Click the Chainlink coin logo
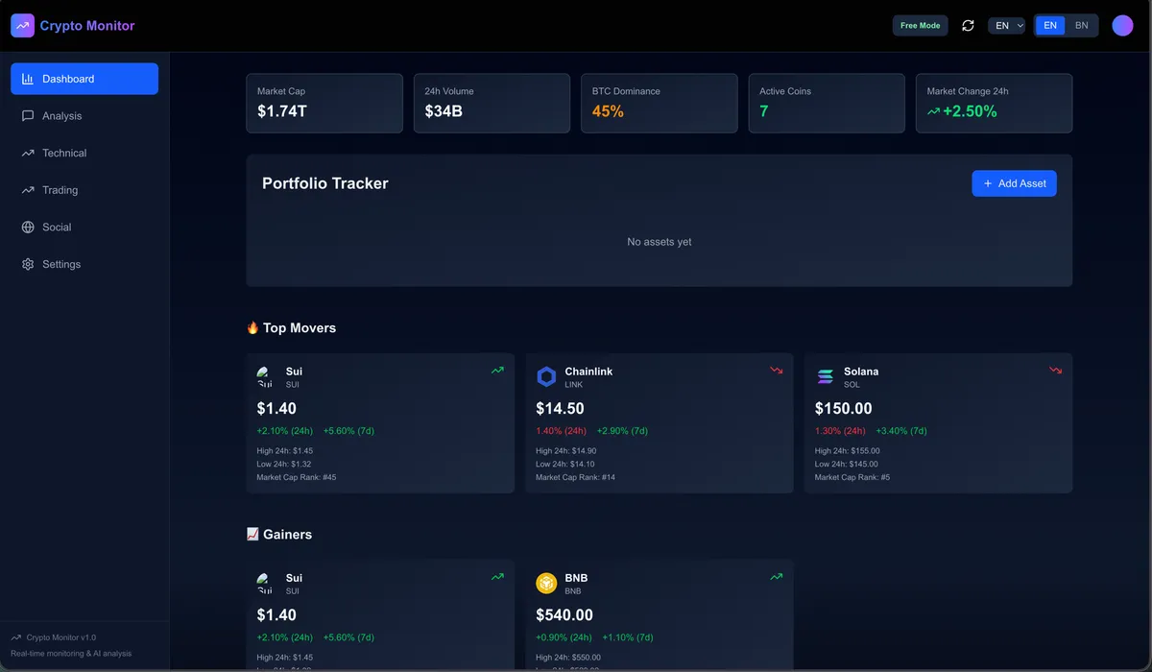Image resolution: width=1152 pixels, height=672 pixels. [546, 376]
